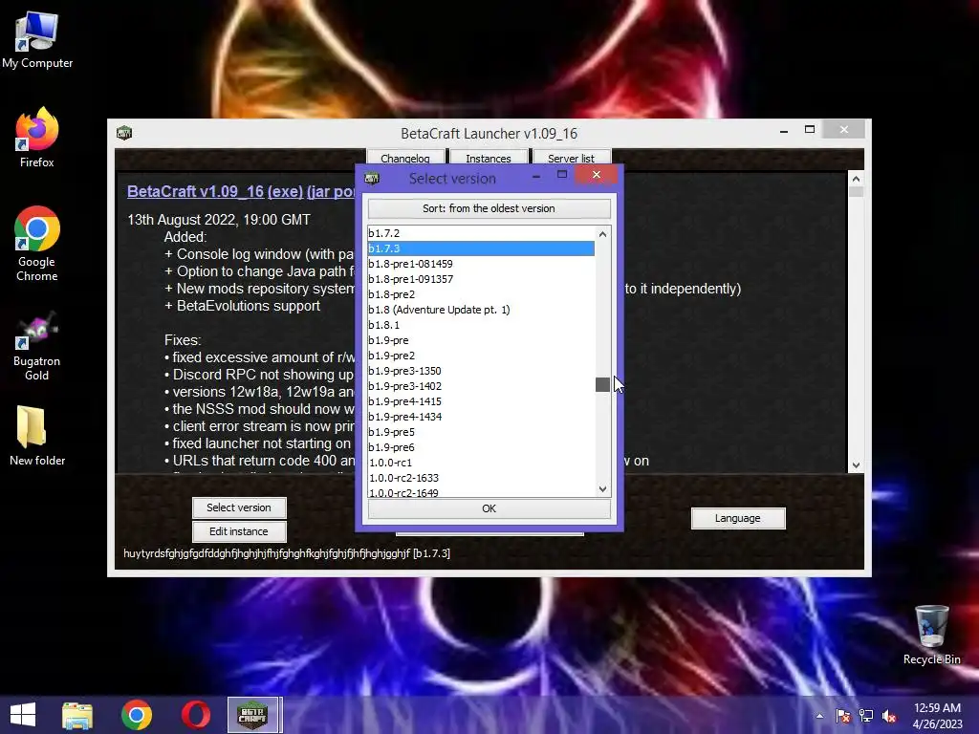Open Bugatron Gold desktop shortcut
The width and height of the screenshot is (979, 734).
tap(37, 346)
